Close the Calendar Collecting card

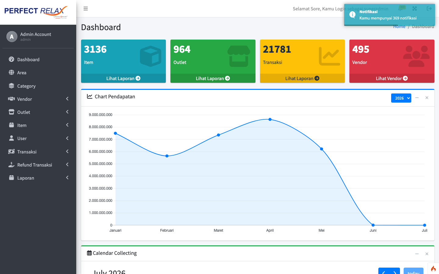pos(427,254)
